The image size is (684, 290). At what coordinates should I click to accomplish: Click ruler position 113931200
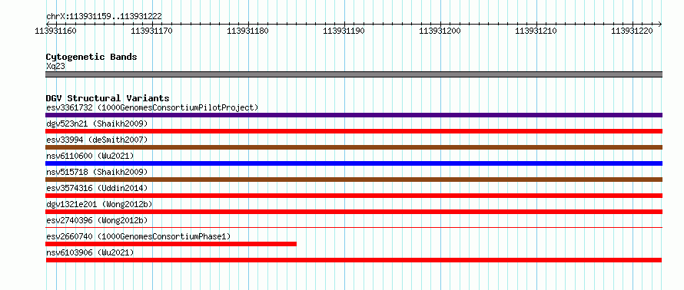tap(440, 31)
